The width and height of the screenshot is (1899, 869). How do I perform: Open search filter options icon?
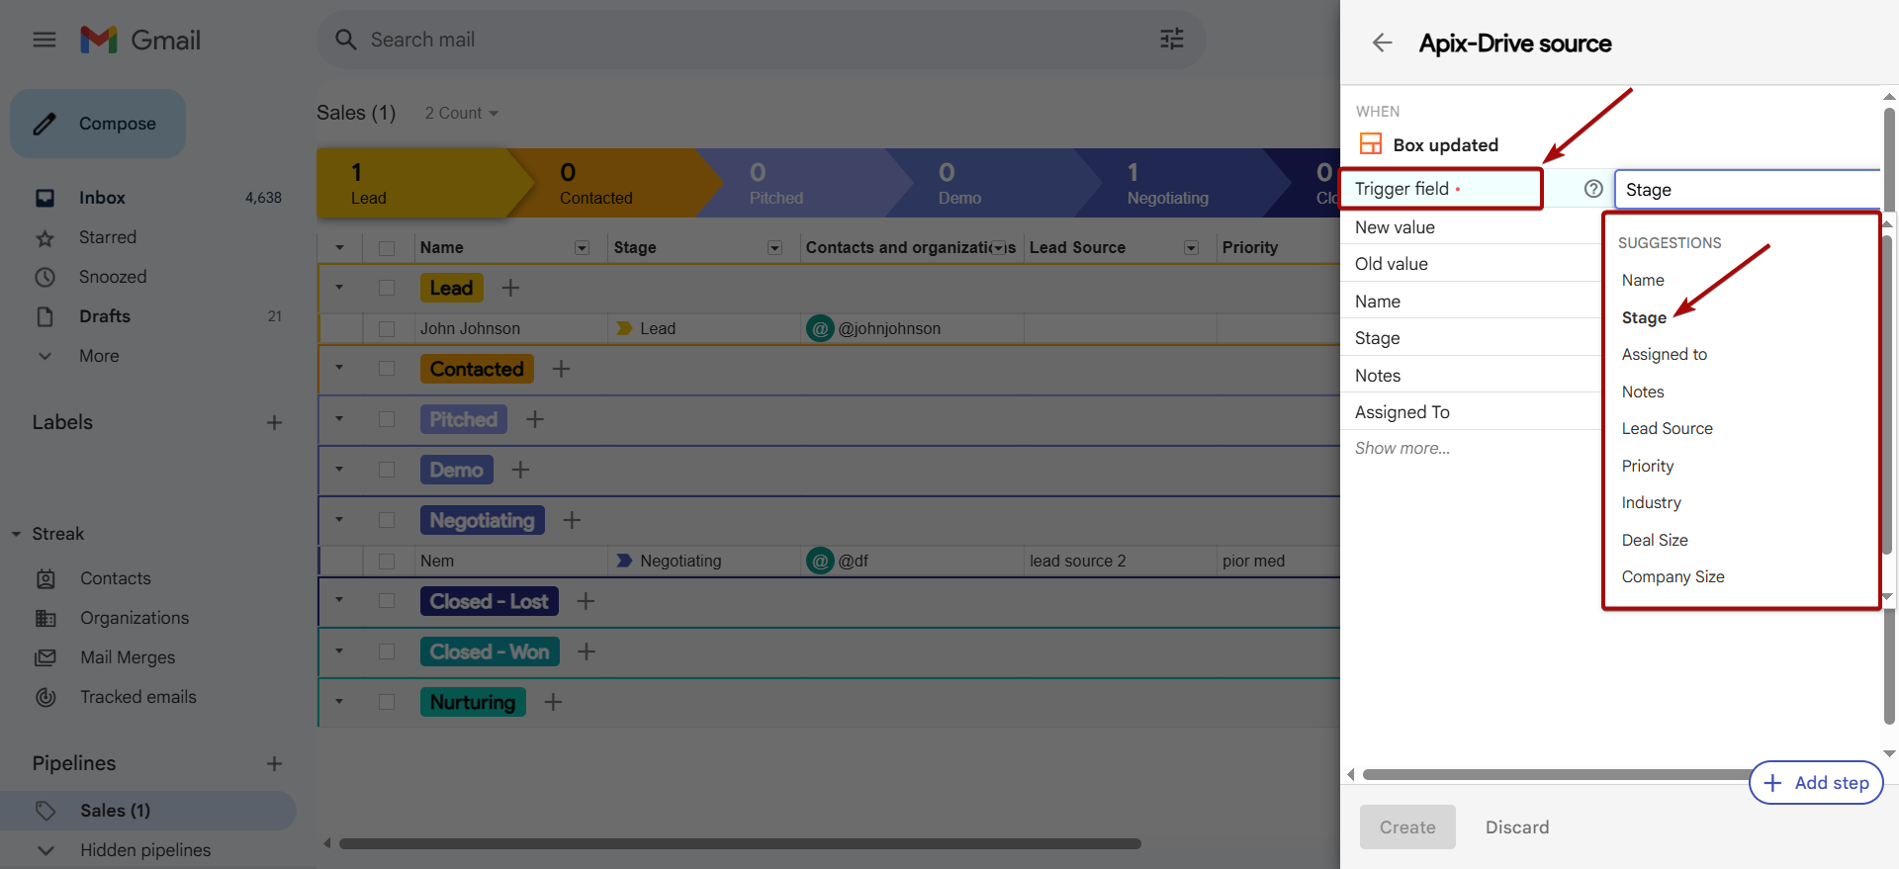point(1172,40)
